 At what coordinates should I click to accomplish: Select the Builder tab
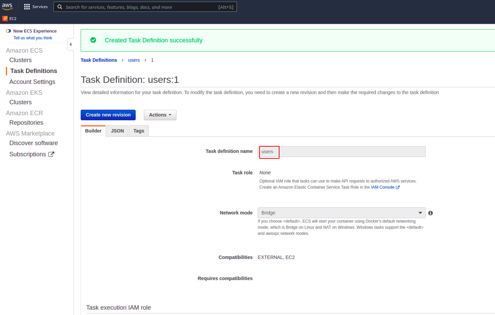(93, 131)
